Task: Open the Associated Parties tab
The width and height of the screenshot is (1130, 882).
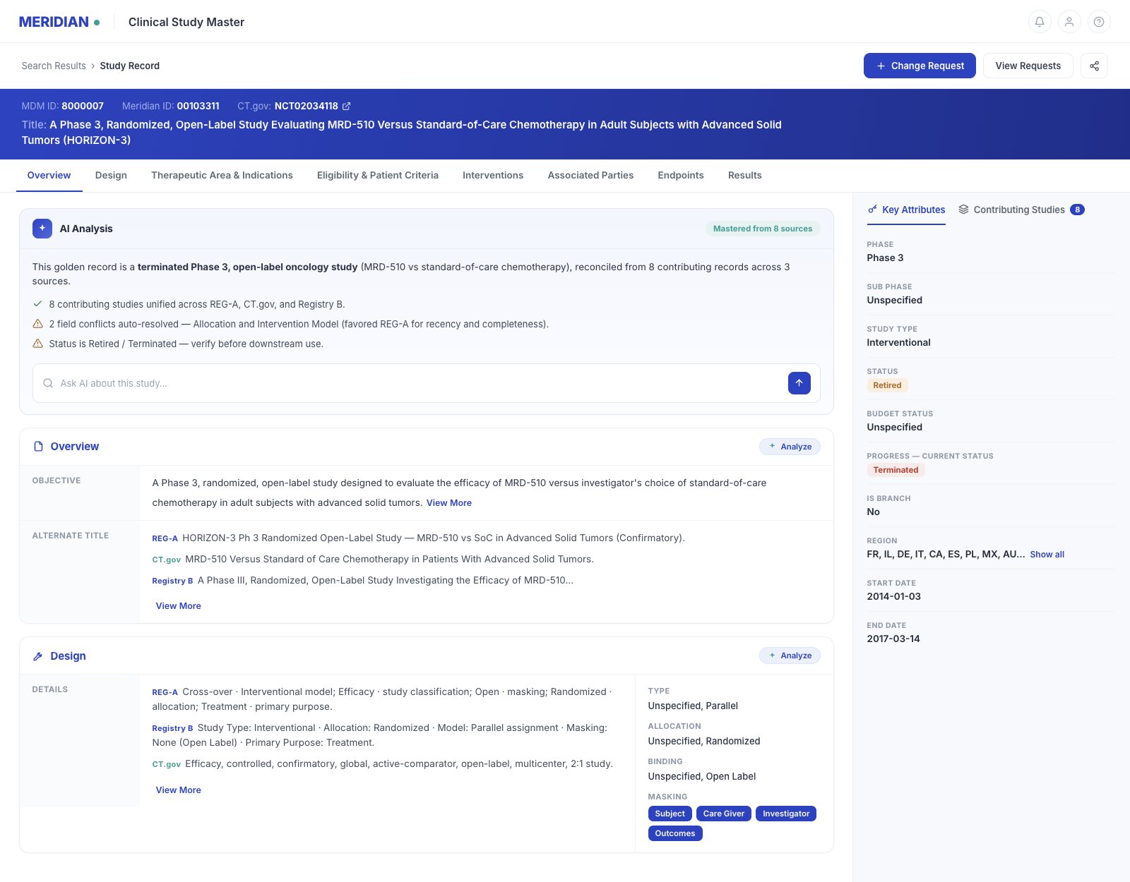Action: (x=590, y=175)
